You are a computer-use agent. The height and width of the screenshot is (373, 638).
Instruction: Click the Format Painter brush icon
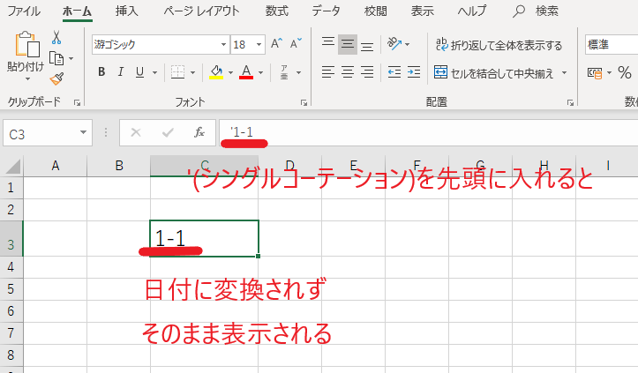[x=56, y=78]
